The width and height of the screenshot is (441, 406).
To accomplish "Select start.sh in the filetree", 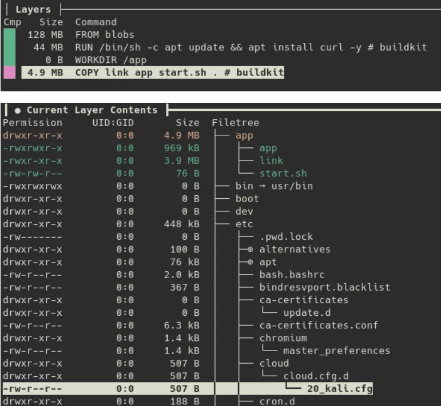I will tap(283, 174).
